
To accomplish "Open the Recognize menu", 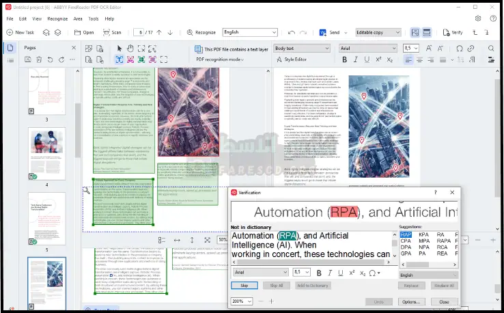I will pyautogui.click(x=57, y=18).
